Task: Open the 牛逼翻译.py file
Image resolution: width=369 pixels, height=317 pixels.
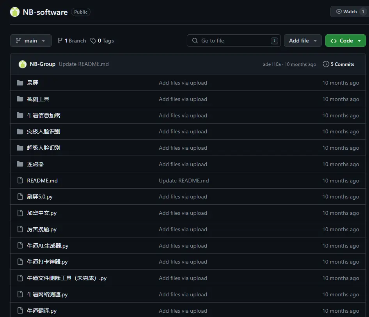Action: click(42, 311)
